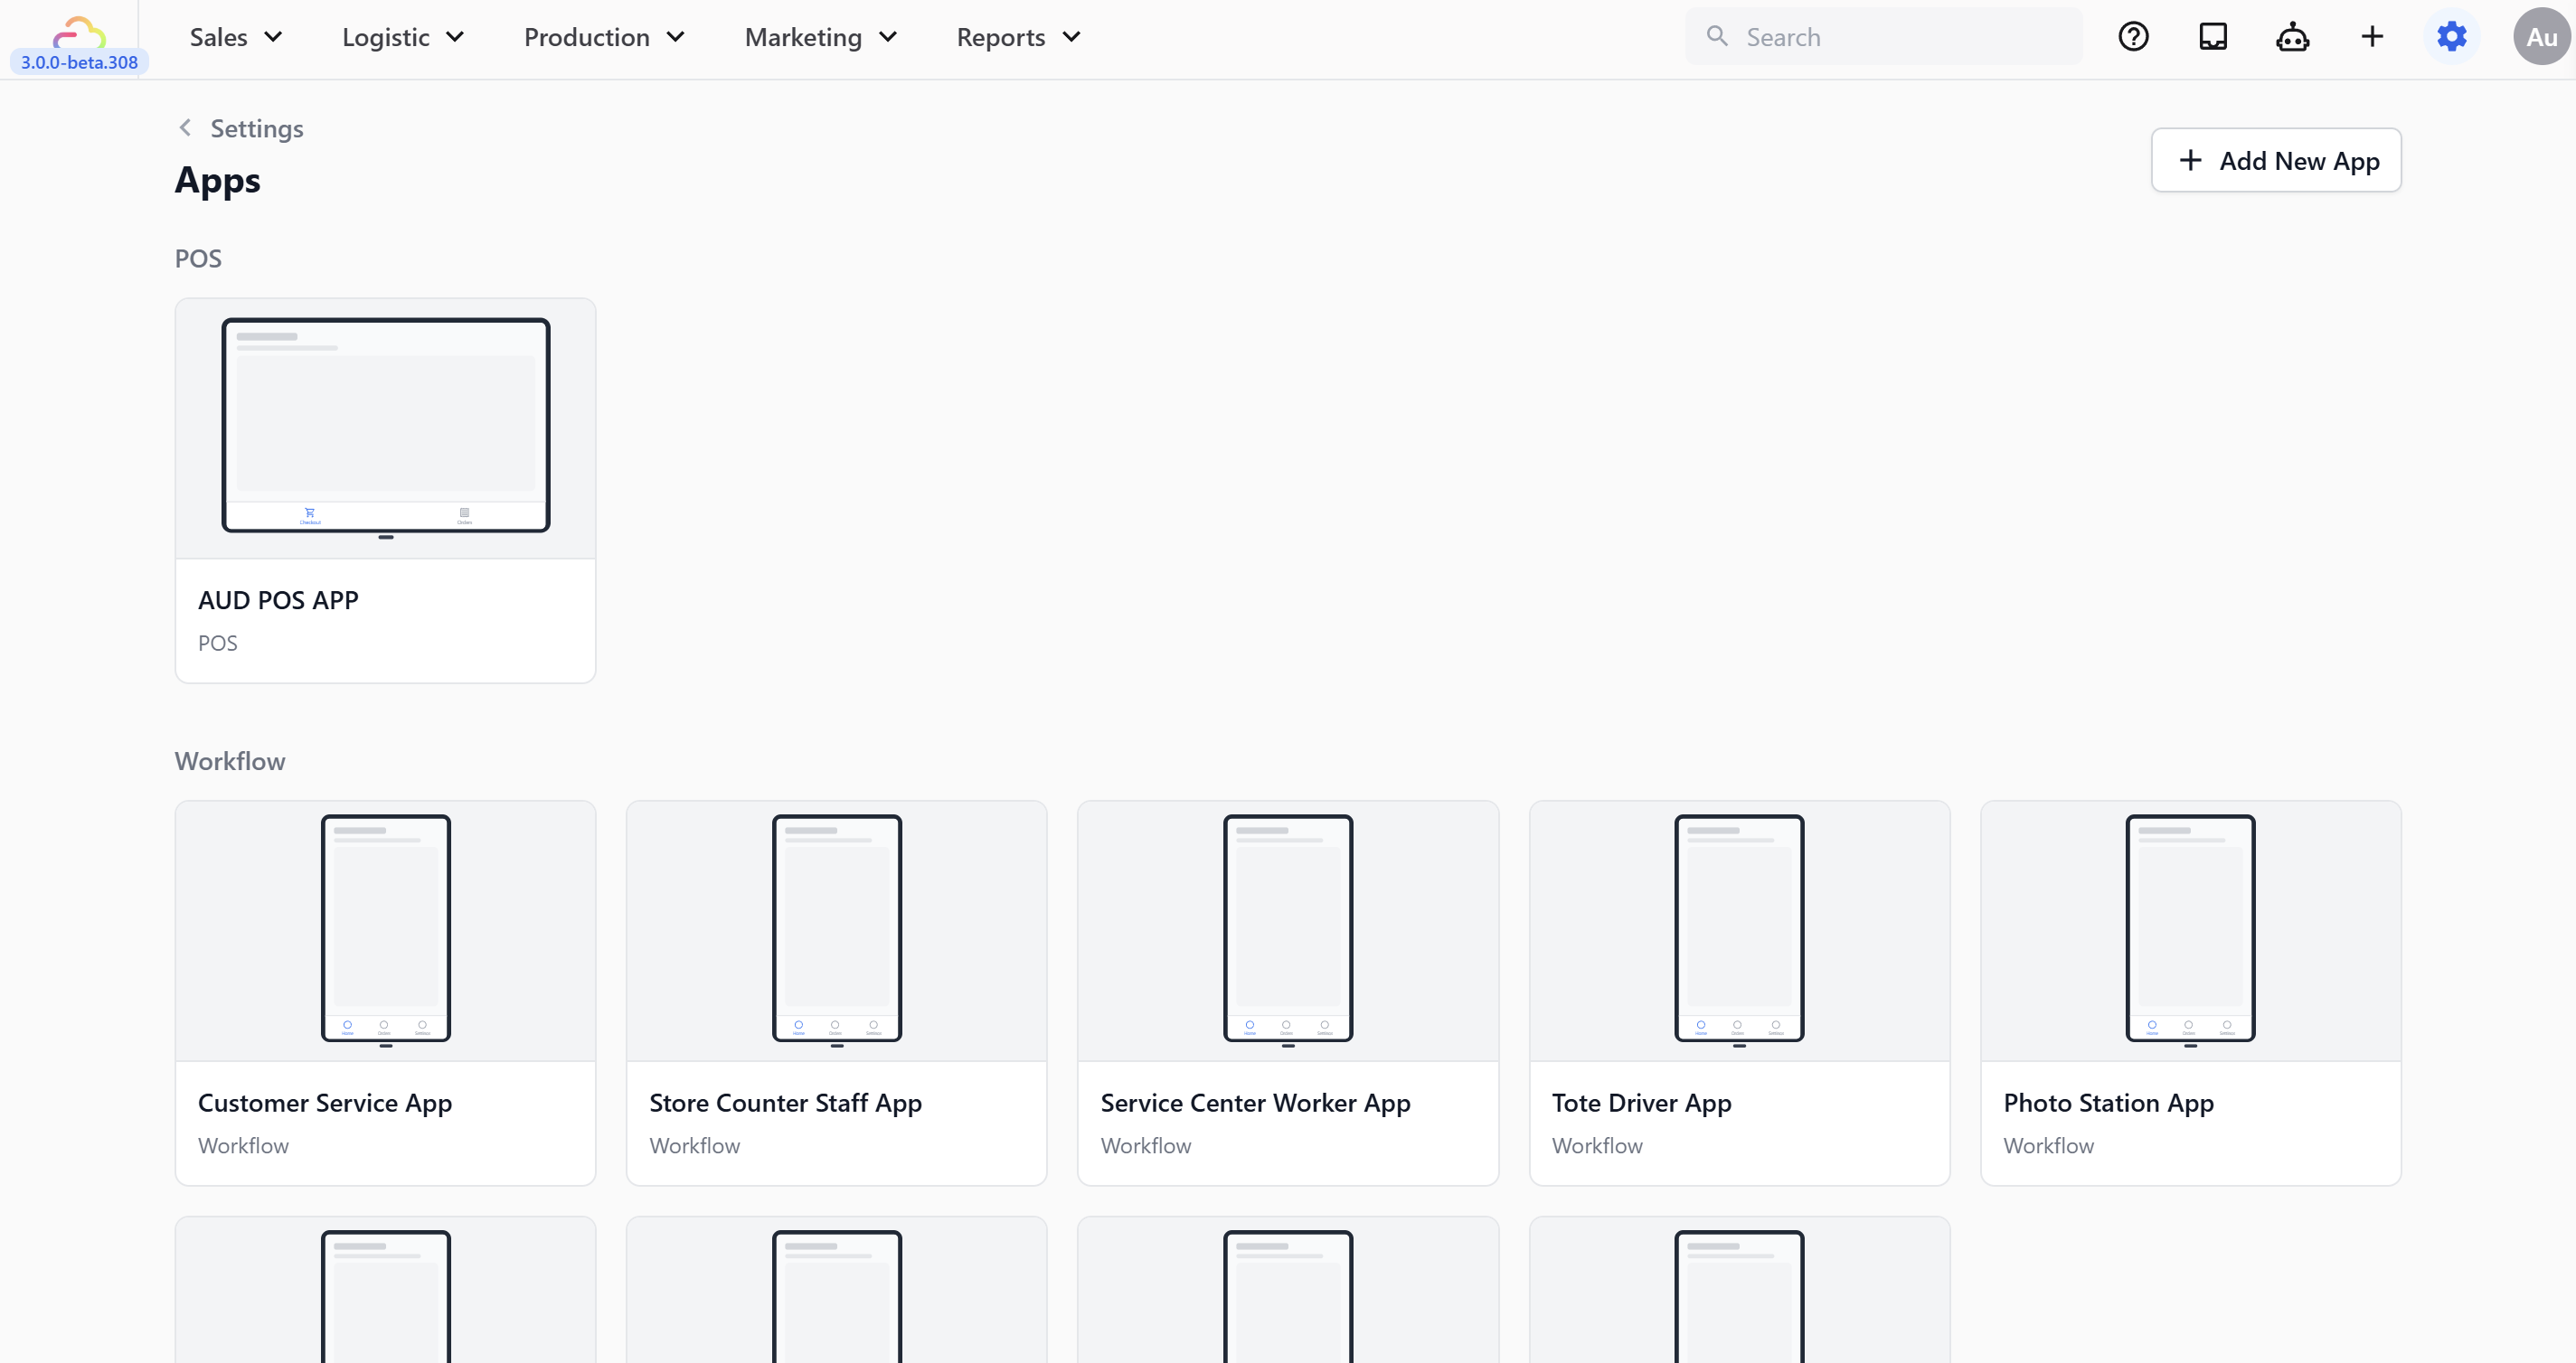The height and width of the screenshot is (1363, 2576).
Task: Focus the Search input field
Action: point(1883,37)
